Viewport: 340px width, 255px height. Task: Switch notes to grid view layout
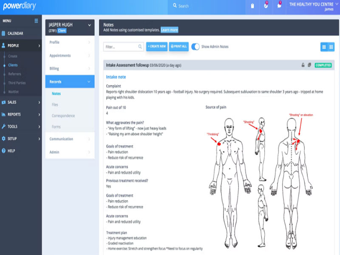pos(331,47)
